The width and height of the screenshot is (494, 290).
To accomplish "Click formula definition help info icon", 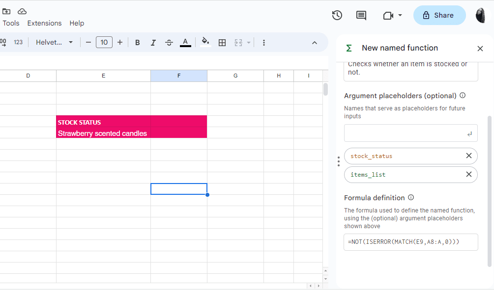I will (x=411, y=198).
